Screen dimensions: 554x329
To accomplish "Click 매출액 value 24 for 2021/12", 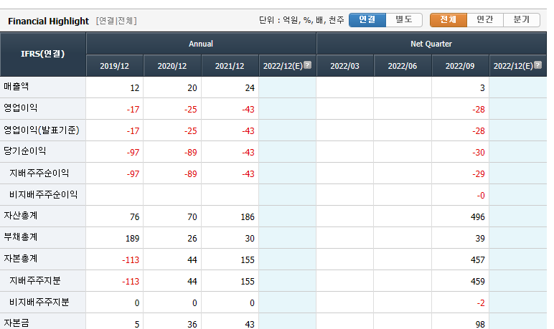I will [x=250, y=88].
